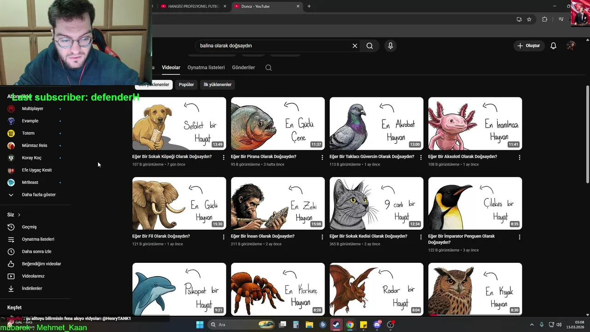Open options for İmparator Penguen video
The height and width of the screenshot is (332, 590).
tap(519, 237)
